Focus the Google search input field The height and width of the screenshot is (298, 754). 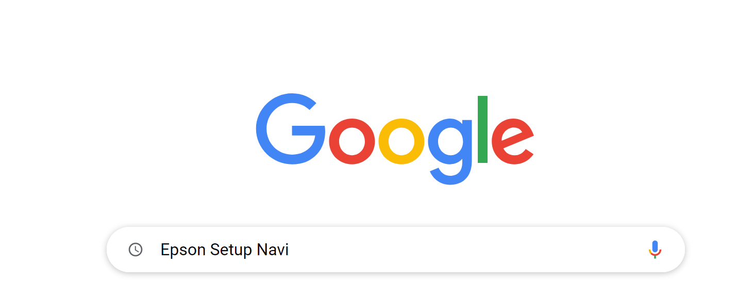(x=396, y=250)
